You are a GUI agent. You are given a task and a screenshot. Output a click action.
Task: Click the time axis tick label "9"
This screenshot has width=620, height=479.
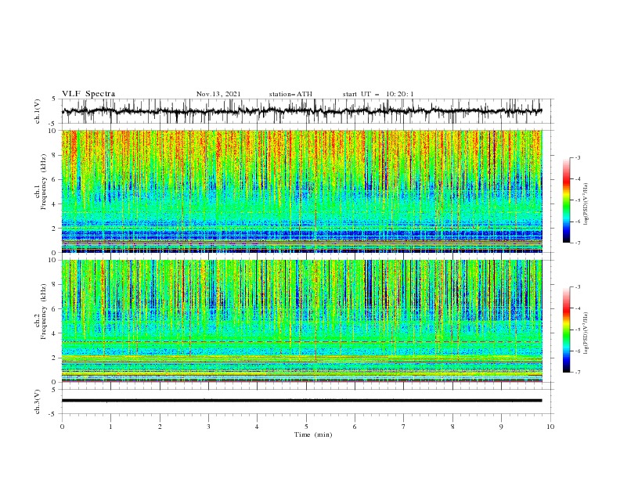click(501, 427)
